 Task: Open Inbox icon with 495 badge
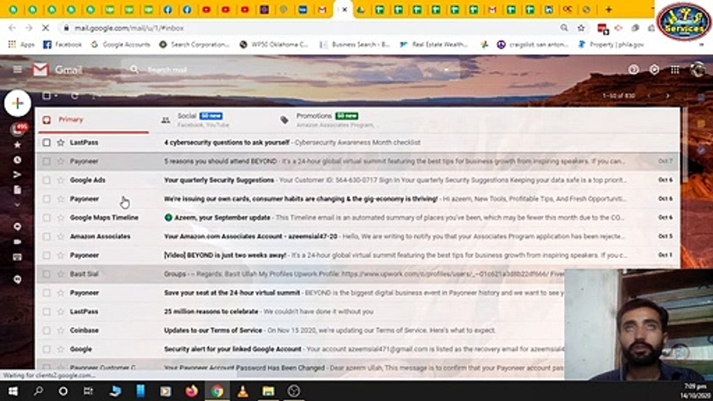[18, 129]
